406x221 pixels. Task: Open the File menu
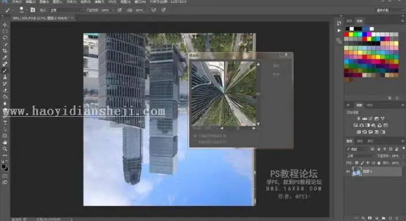17,2
